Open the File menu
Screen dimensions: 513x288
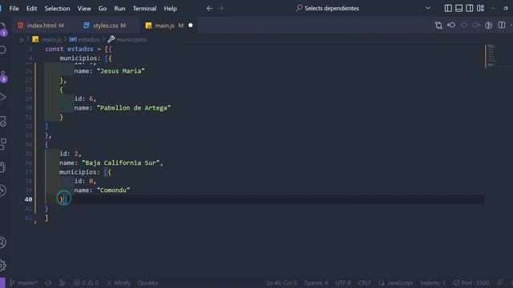coord(14,9)
